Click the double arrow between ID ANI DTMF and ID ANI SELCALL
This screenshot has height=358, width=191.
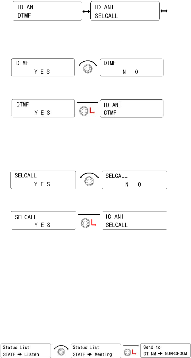pyautogui.click(x=86, y=11)
